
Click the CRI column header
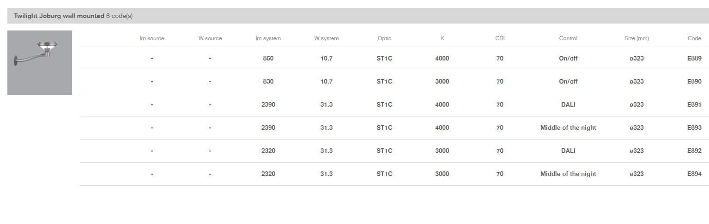click(x=500, y=38)
